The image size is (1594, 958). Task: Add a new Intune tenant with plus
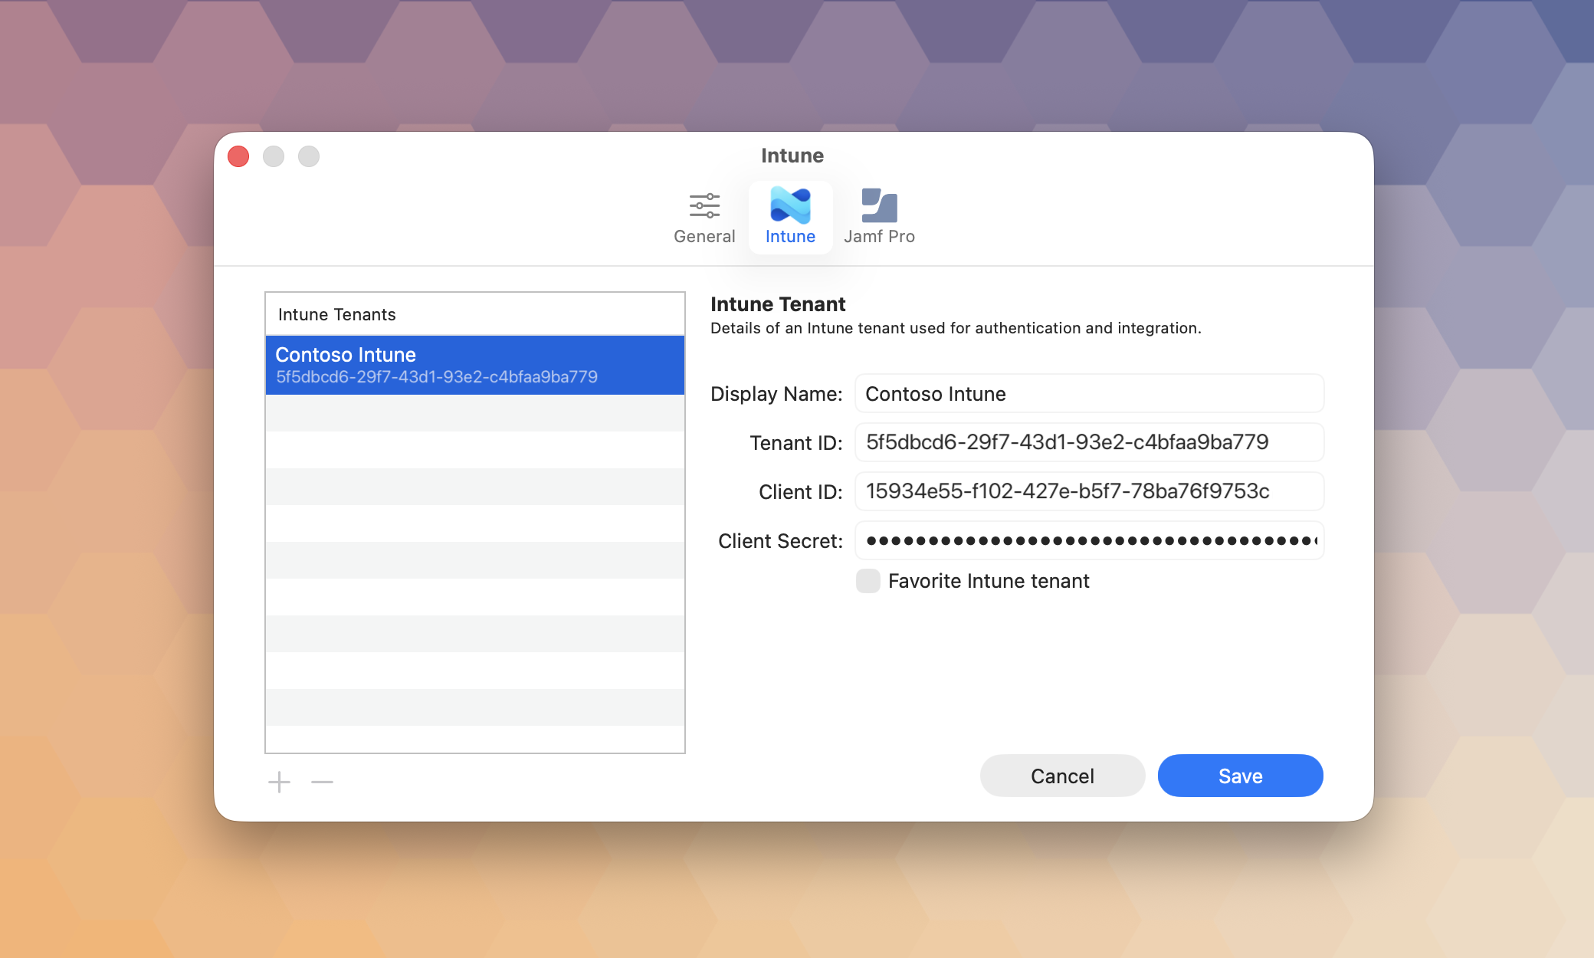click(280, 782)
